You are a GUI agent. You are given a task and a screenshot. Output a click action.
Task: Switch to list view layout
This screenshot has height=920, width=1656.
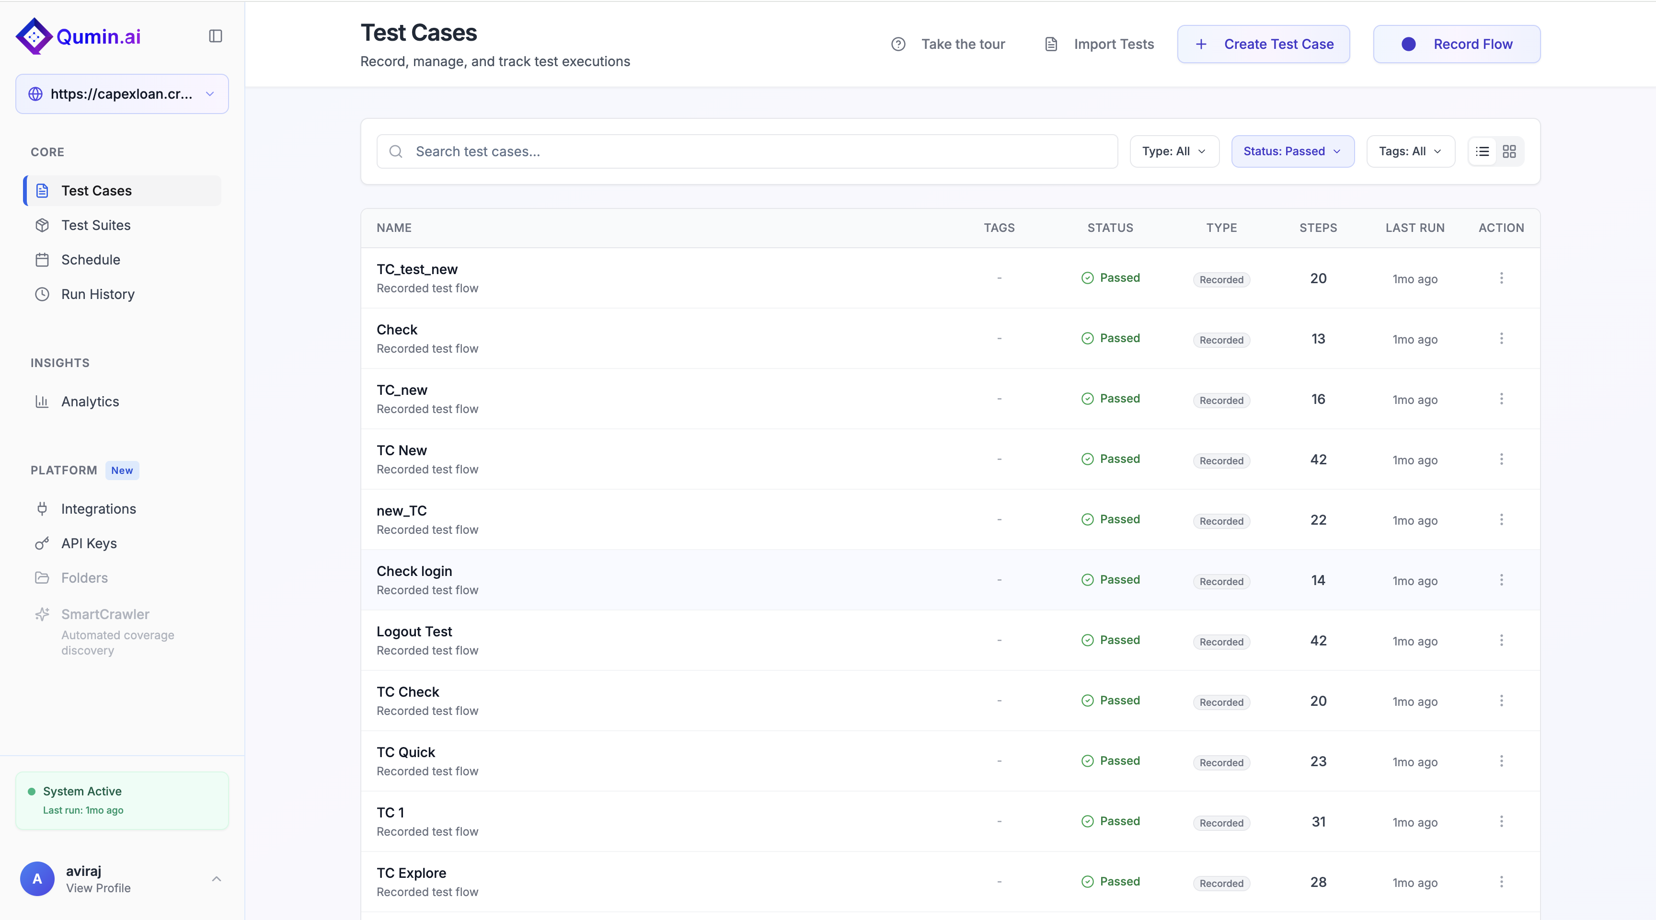(x=1483, y=152)
